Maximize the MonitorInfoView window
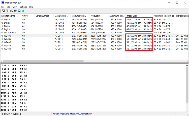 pyautogui.click(x=177, y=3)
